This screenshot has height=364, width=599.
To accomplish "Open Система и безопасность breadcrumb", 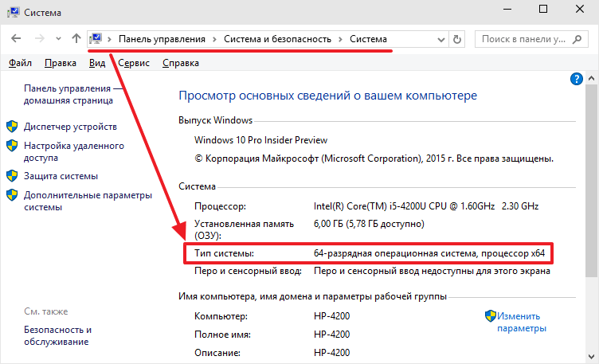I will pos(277,39).
